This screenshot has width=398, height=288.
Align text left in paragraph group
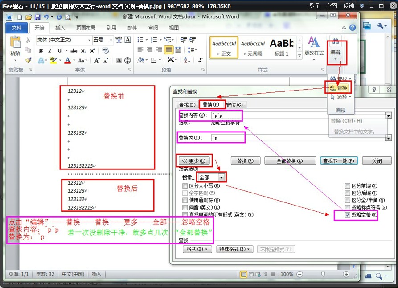click(x=140, y=50)
